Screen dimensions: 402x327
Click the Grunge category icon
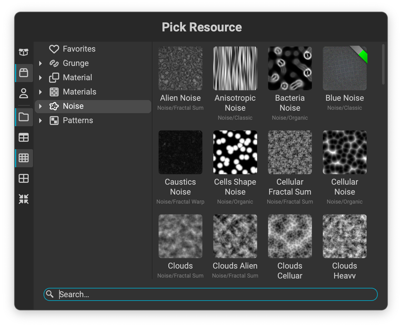pyautogui.click(x=54, y=63)
